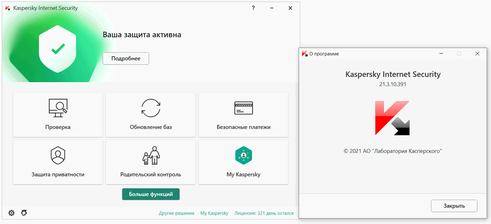Open the My Kaspersky footer link
491x224 pixels.
[x=214, y=213]
